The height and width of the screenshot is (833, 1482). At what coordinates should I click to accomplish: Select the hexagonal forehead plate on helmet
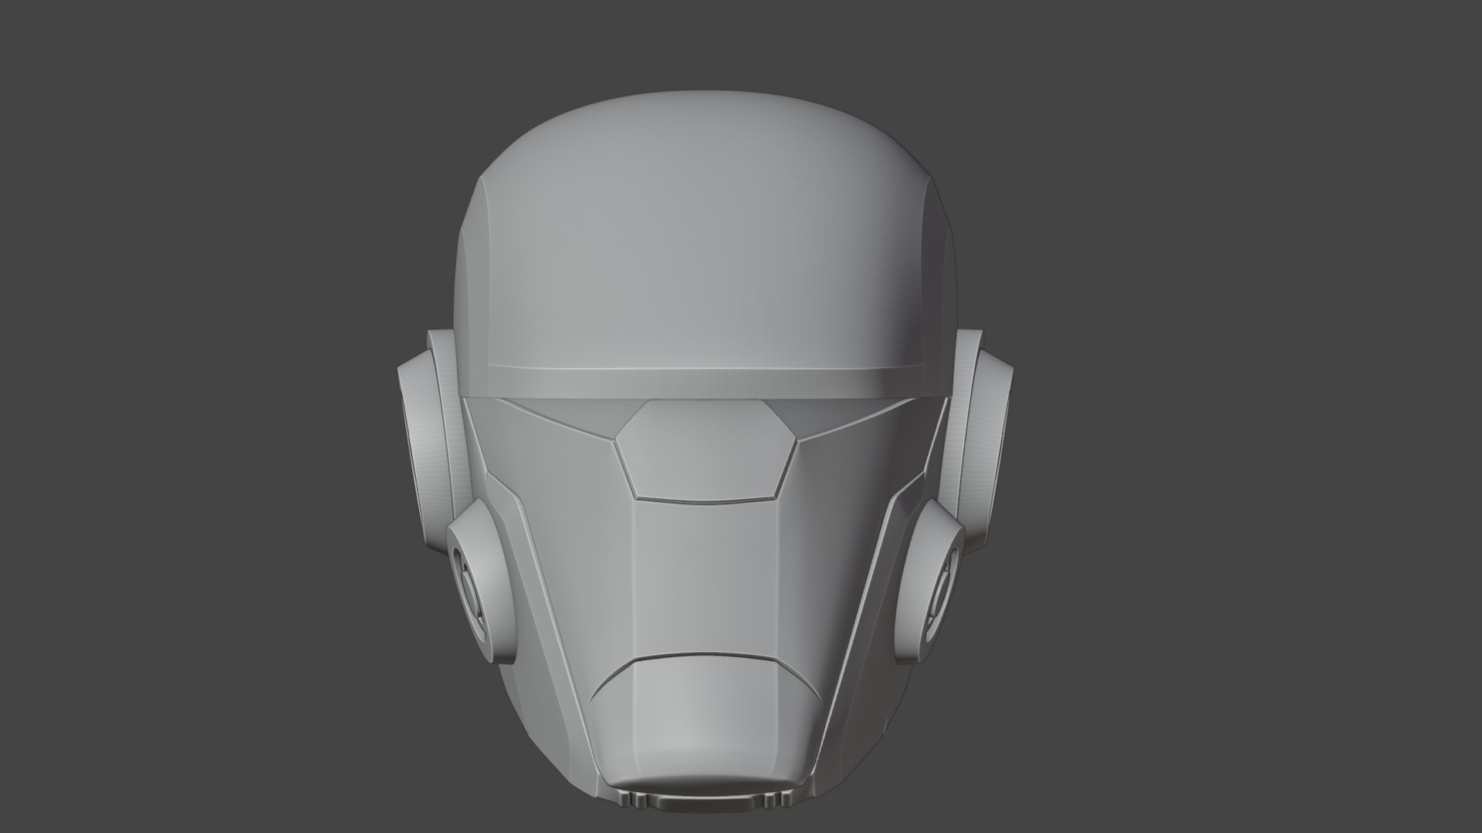tap(706, 449)
